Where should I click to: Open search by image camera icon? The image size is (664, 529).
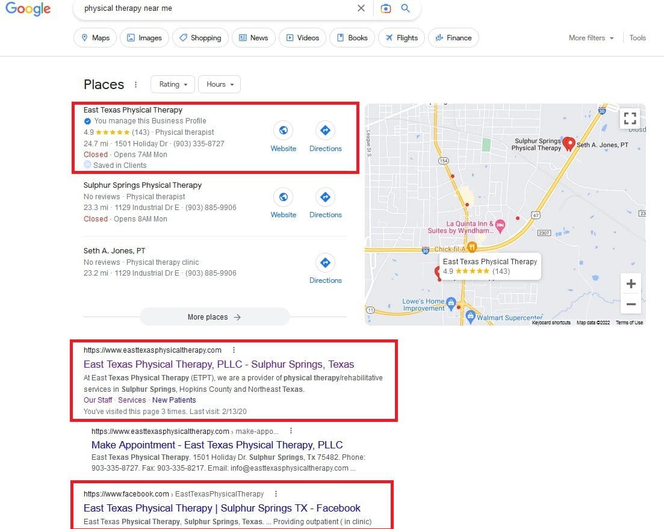(385, 8)
